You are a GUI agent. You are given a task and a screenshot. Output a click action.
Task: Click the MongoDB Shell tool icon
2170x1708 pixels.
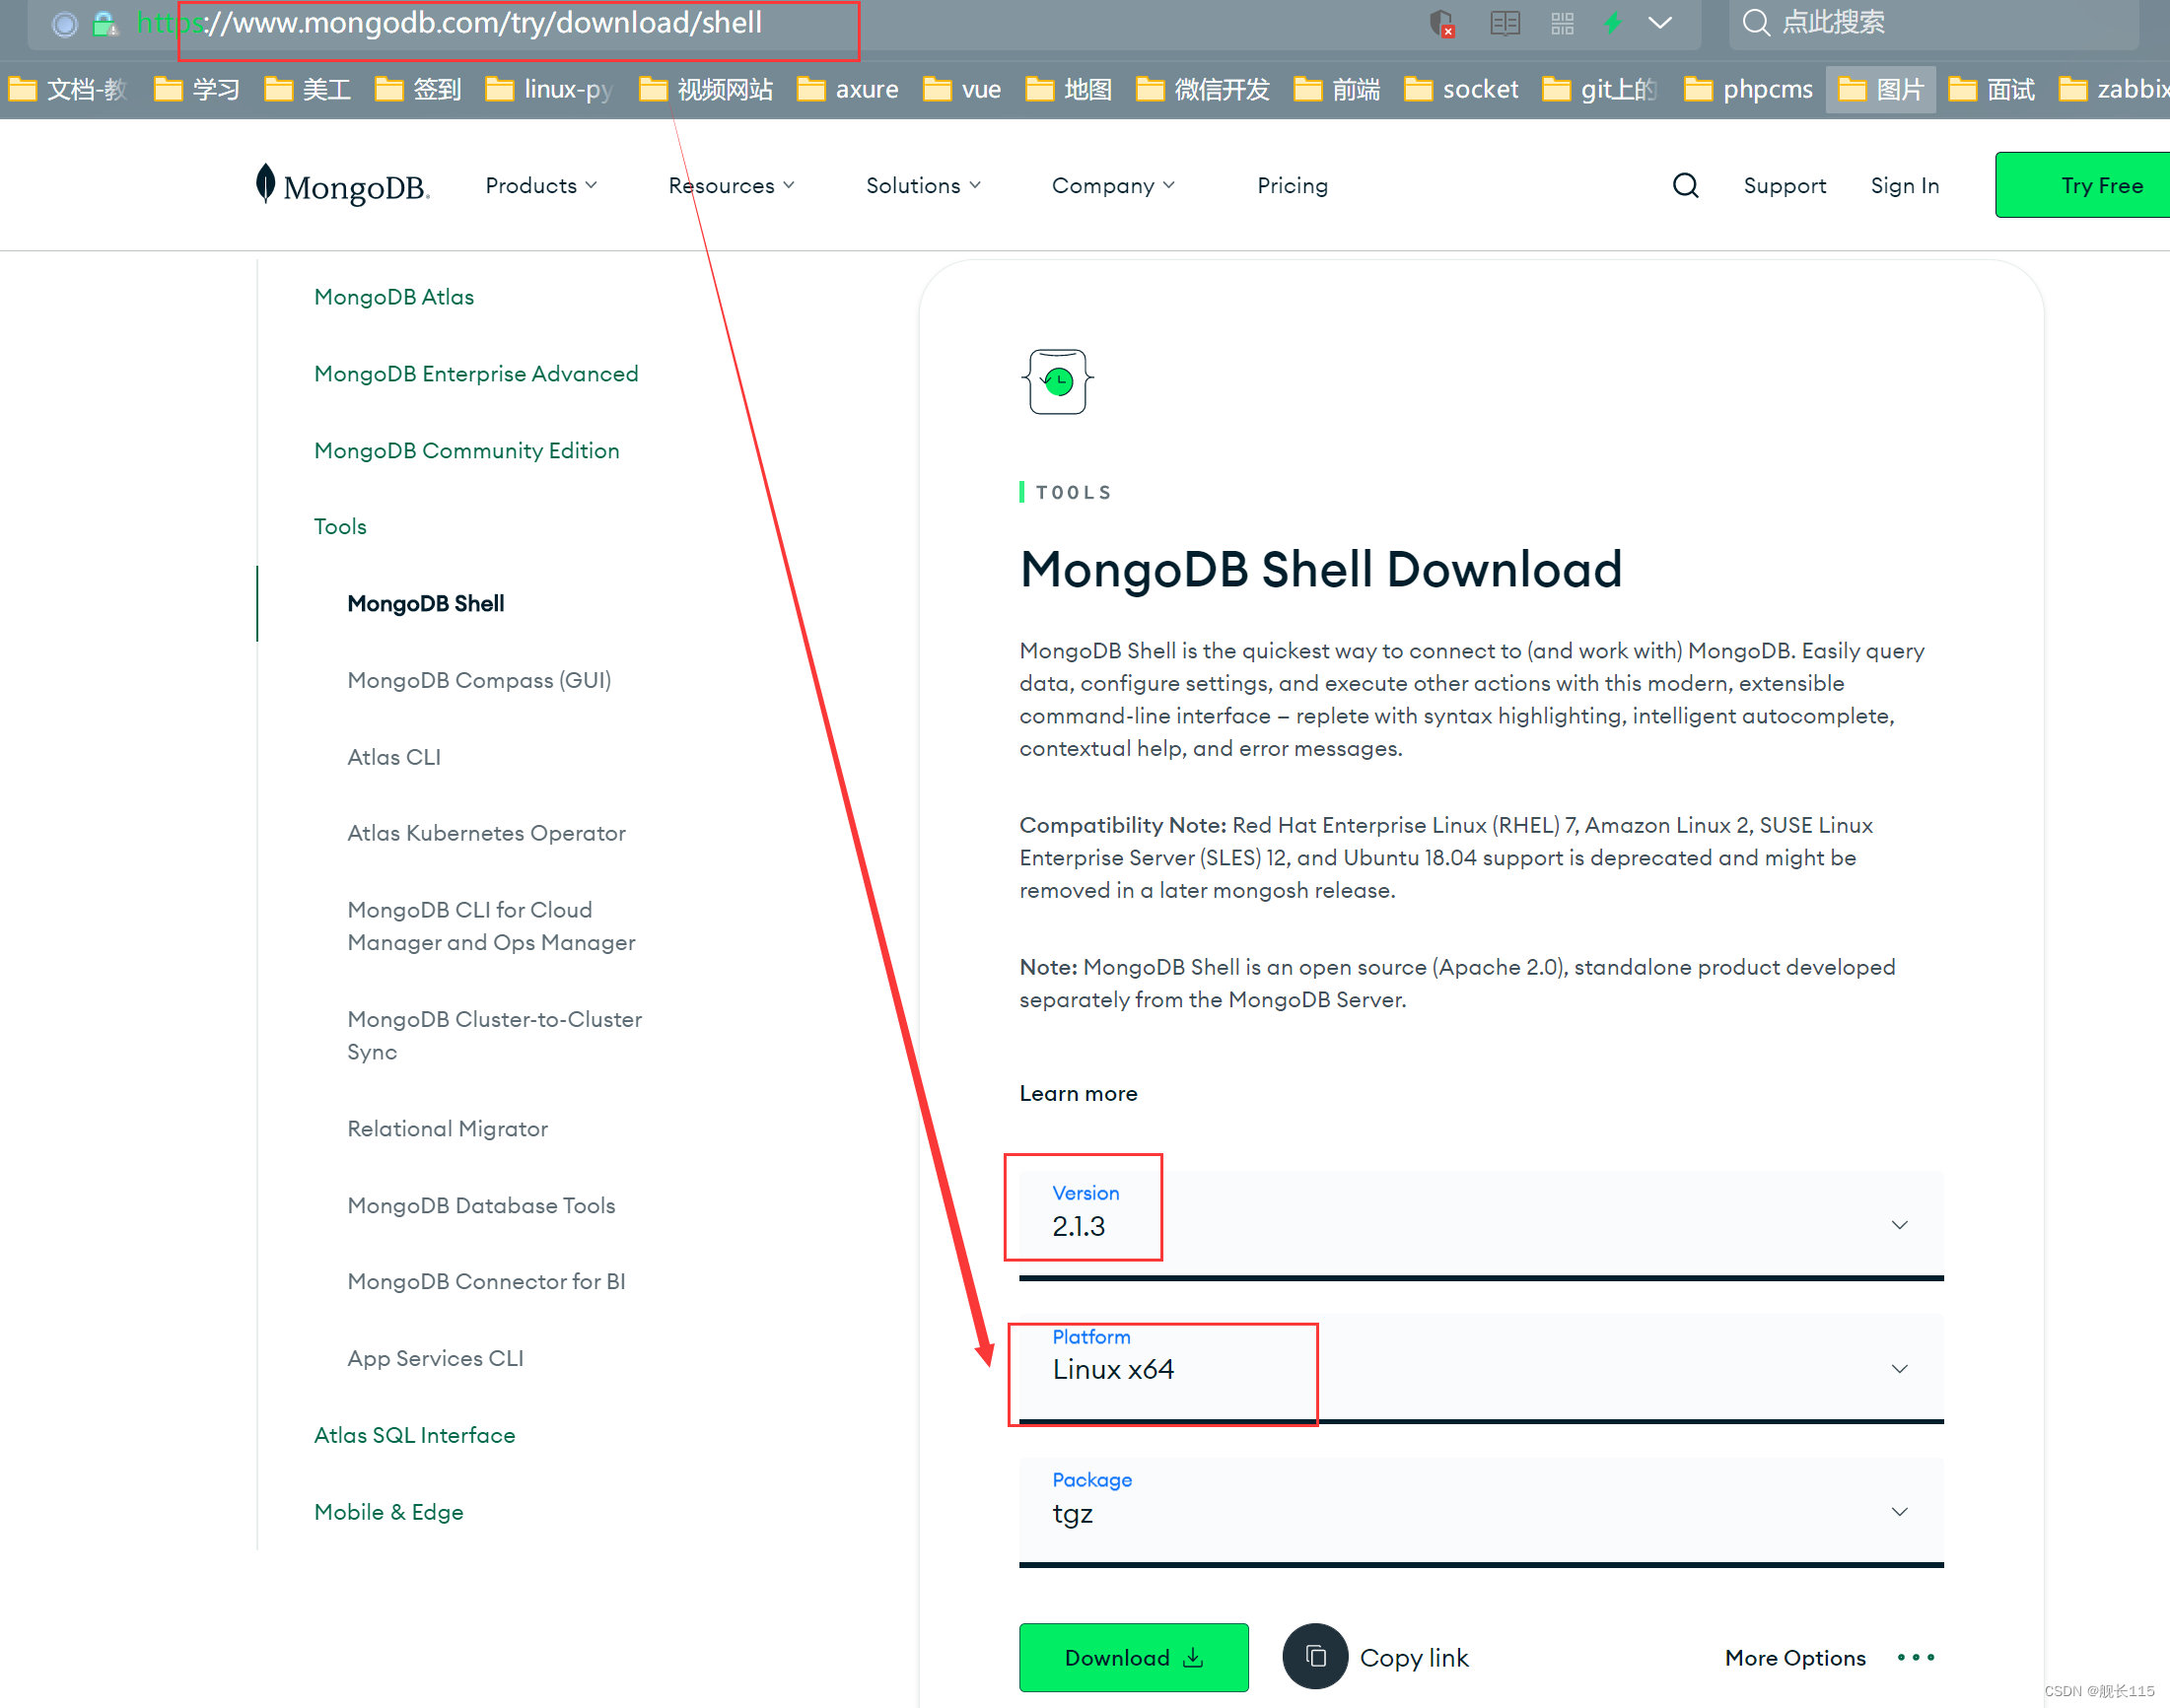[1057, 380]
